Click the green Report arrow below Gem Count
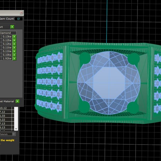The height and width of the screenshot is (161, 161). point(12,27)
